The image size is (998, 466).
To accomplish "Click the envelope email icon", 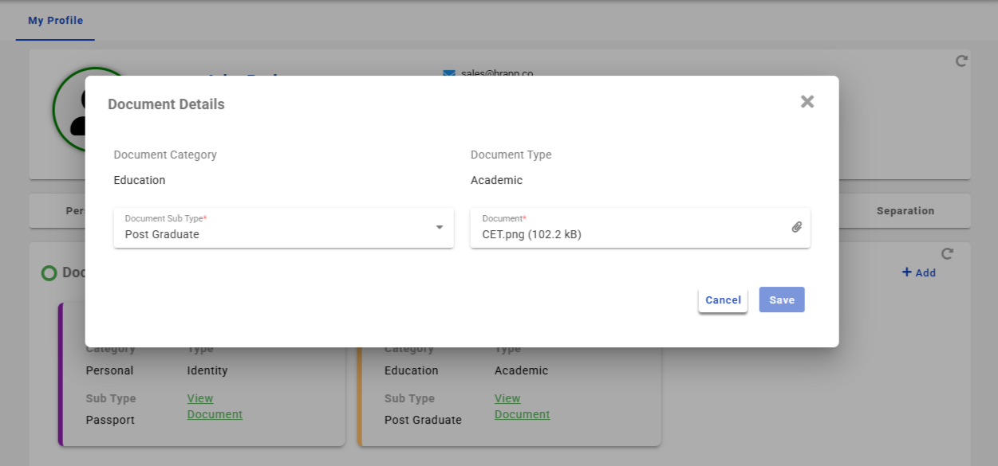I will [x=448, y=73].
